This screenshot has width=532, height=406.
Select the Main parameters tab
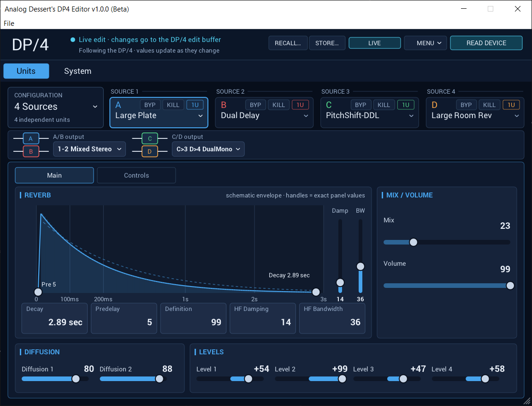pos(54,175)
